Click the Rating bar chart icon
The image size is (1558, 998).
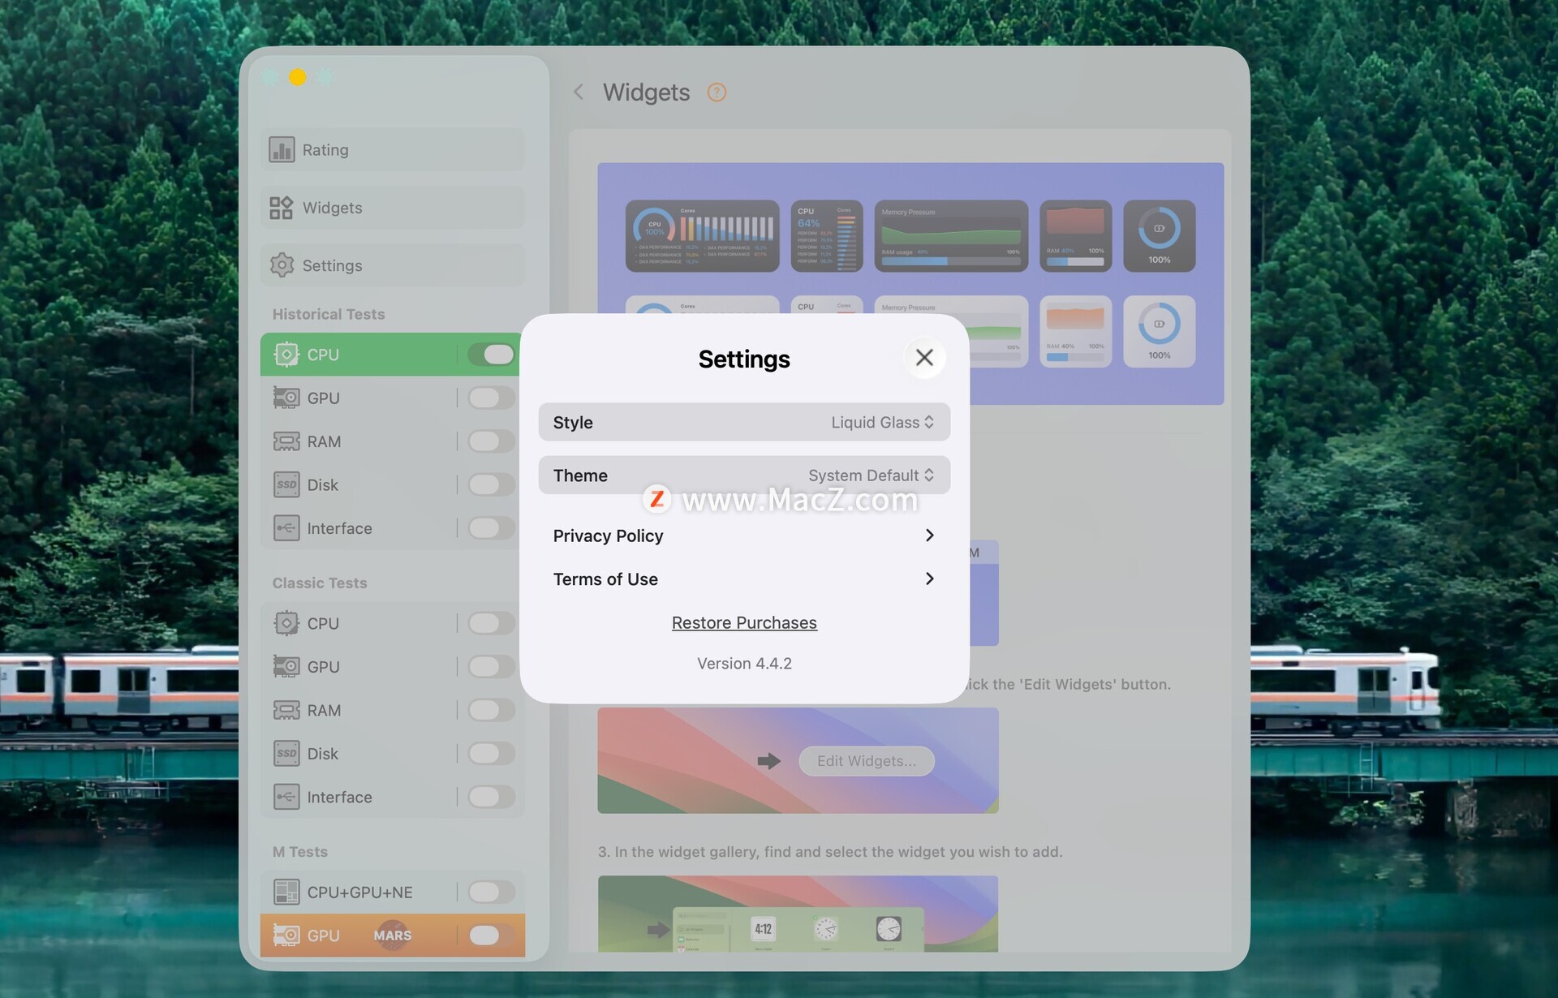tap(282, 149)
